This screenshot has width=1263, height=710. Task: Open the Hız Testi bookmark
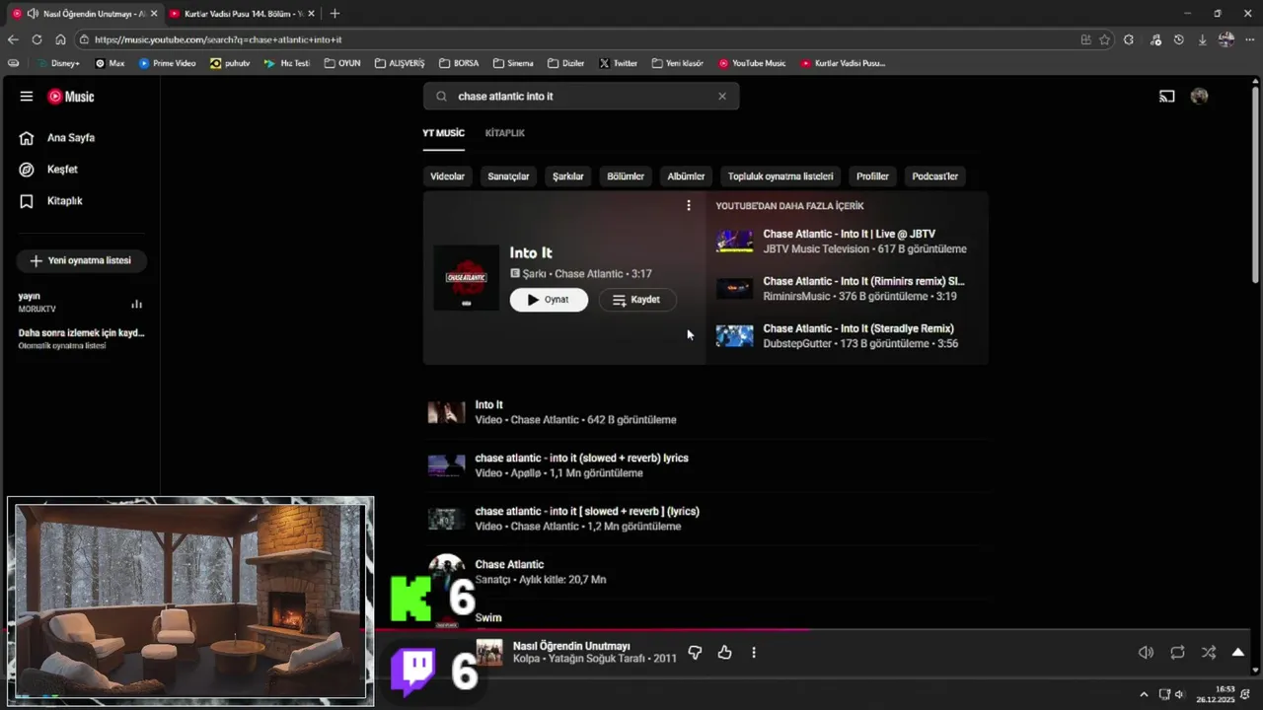tap(286, 63)
